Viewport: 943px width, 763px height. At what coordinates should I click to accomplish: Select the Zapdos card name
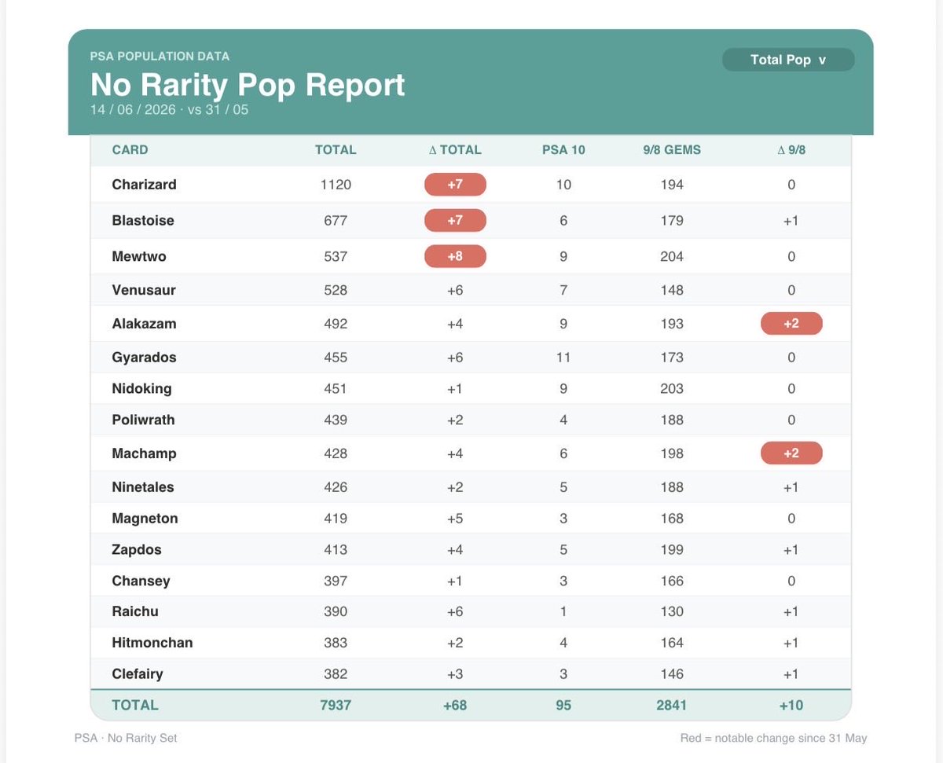[x=137, y=550]
